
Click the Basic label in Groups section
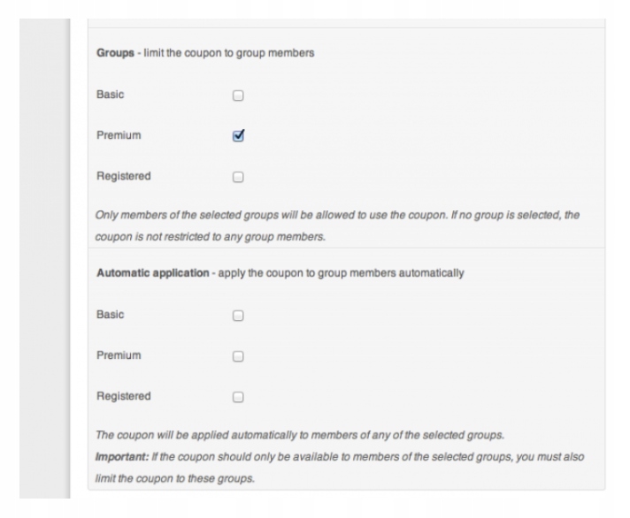pos(111,95)
